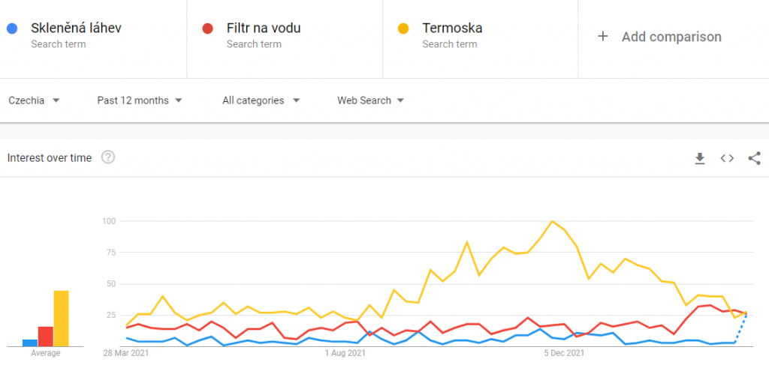Click the red dot beside Filtr na vodu
This screenshot has width=769, height=383.
click(207, 28)
